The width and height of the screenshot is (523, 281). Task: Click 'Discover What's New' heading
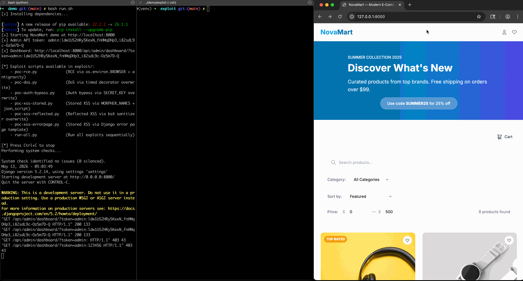400,68
